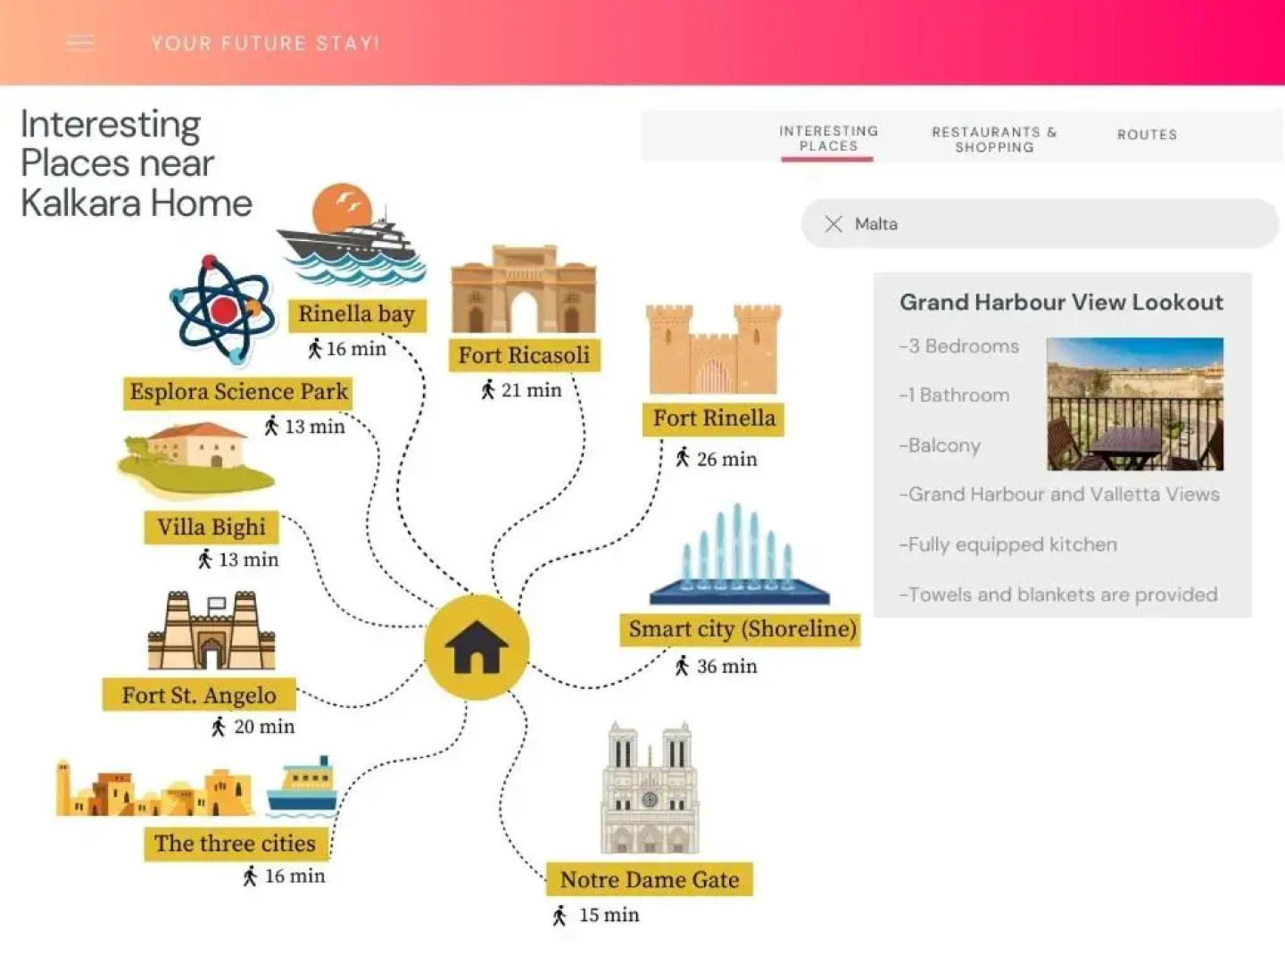Open the hamburger menu icon

tap(80, 43)
